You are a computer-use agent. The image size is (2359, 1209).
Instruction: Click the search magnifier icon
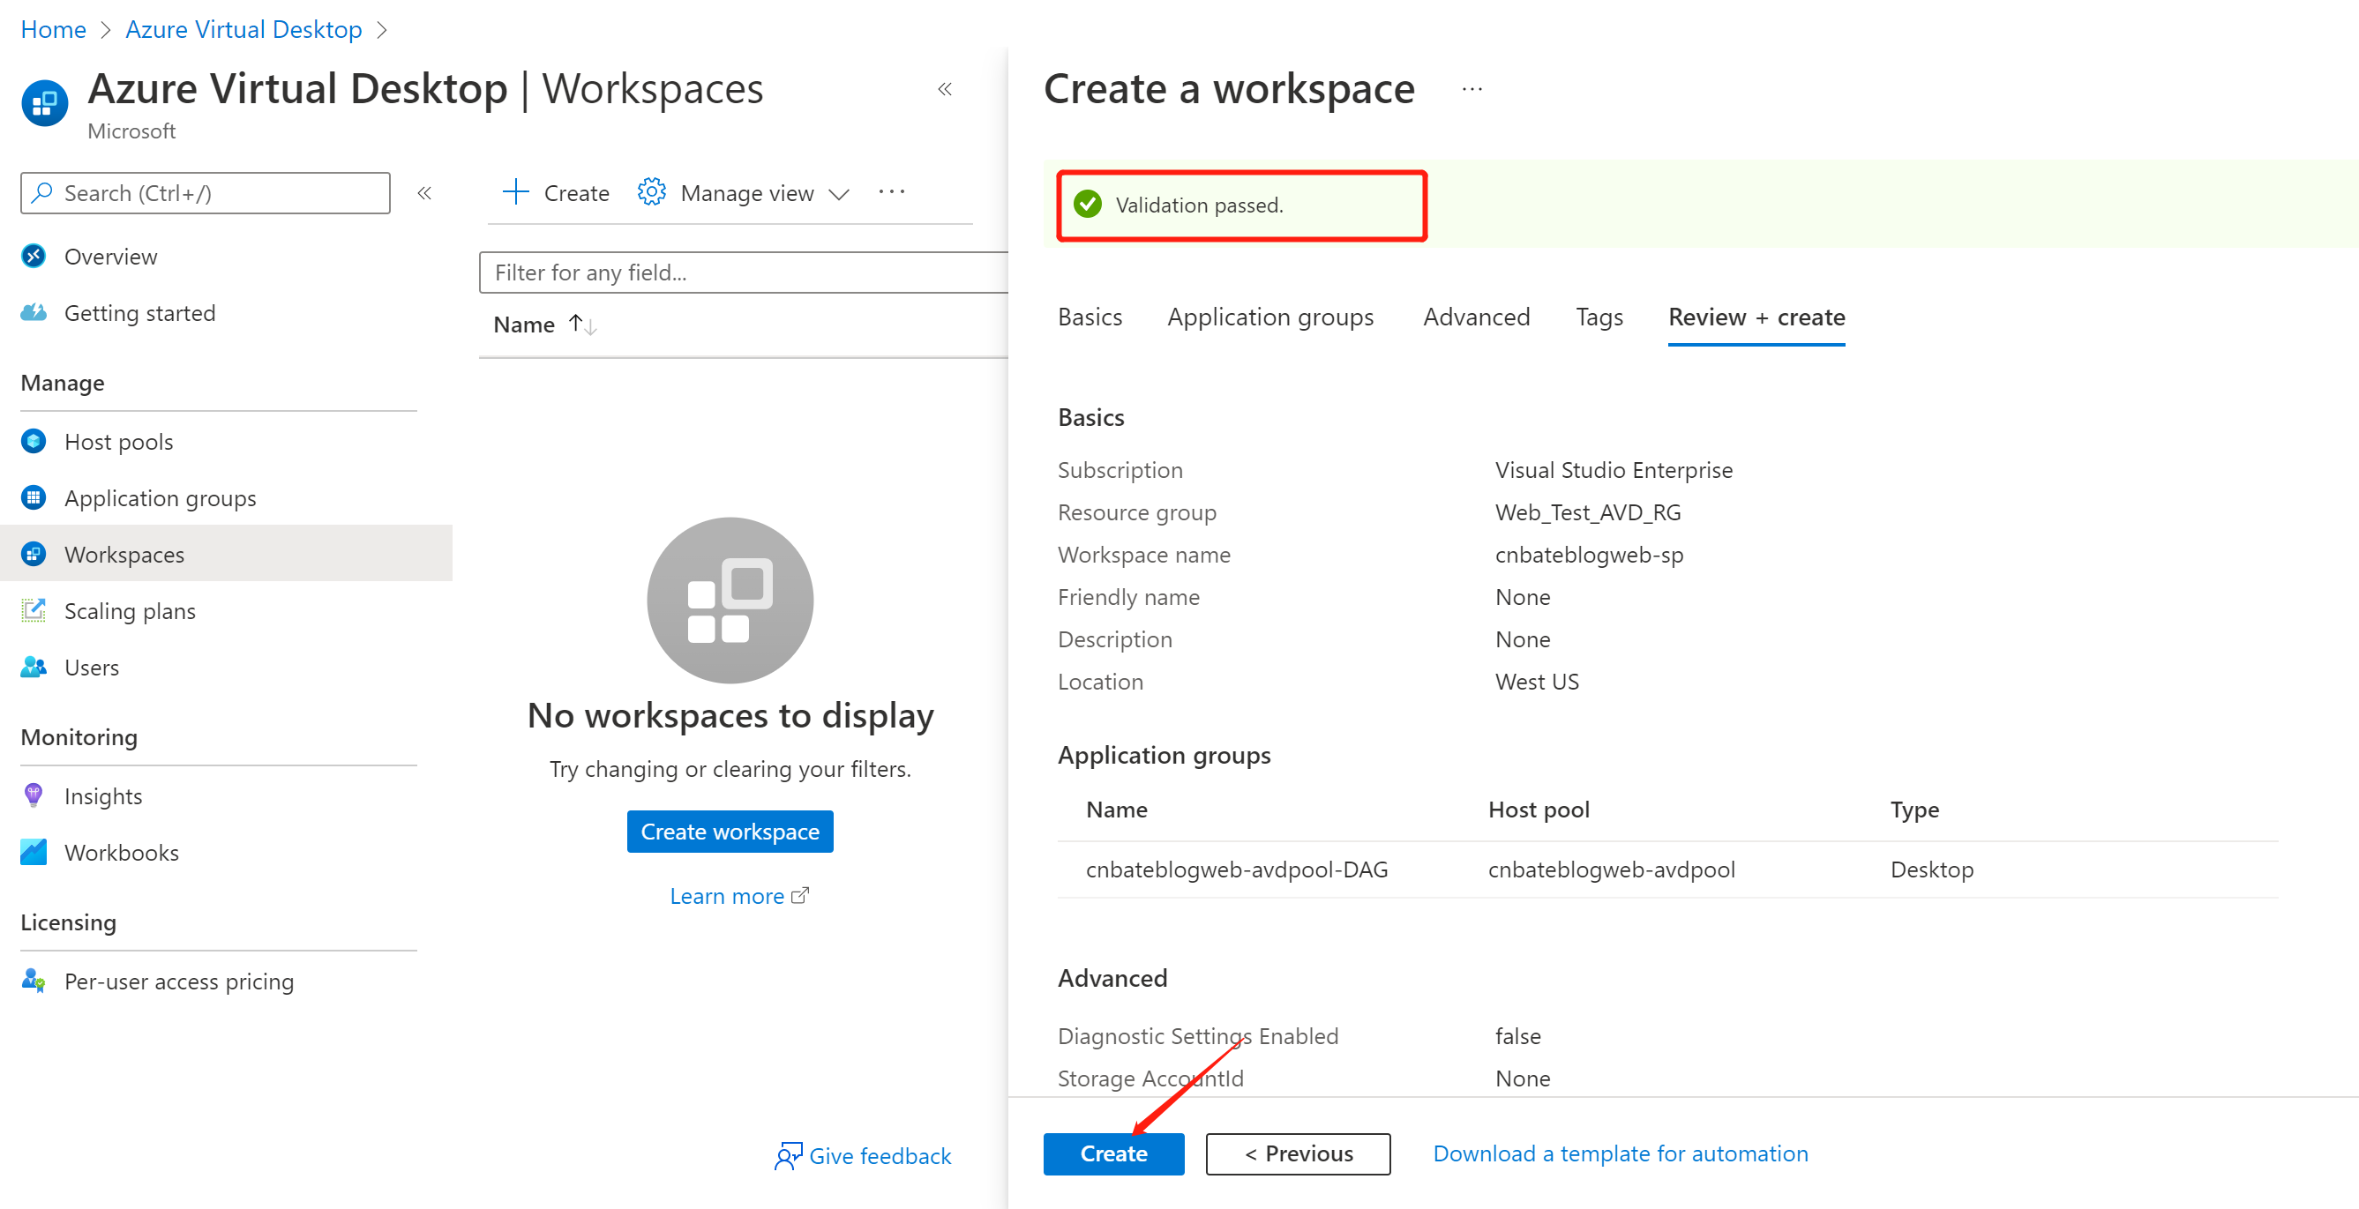tap(42, 193)
